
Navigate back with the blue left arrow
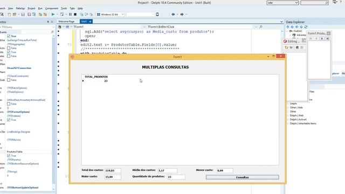pos(173,15)
